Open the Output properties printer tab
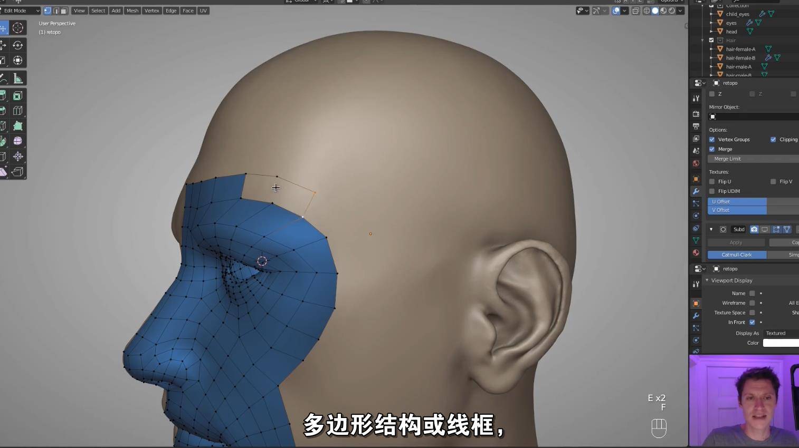 pyautogui.click(x=696, y=126)
